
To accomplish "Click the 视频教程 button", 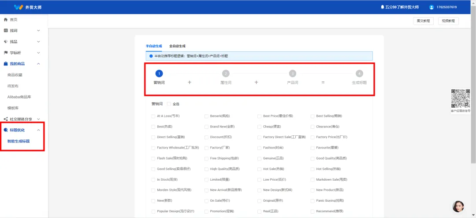I will click(448, 21).
